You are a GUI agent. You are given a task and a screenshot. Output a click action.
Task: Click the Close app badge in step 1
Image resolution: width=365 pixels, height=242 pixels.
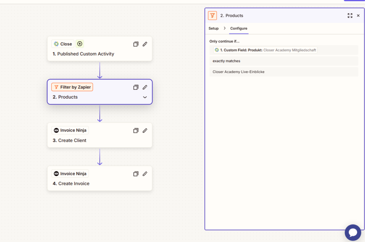[63, 44]
